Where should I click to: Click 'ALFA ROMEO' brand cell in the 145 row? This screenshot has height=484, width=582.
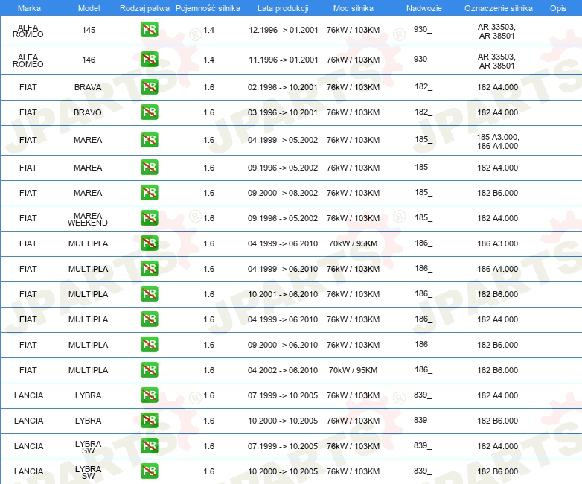coord(28,31)
